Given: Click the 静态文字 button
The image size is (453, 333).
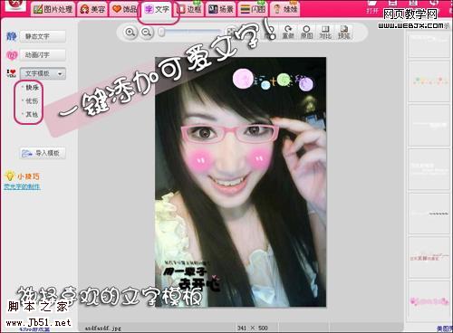Looking at the screenshot, I should pyautogui.click(x=43, y=36).
